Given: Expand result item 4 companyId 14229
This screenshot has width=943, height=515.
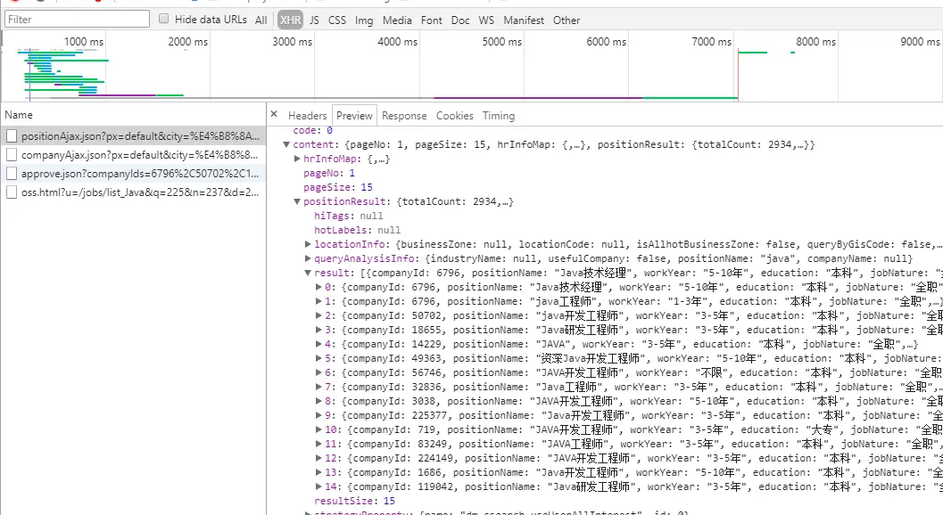Looking at the screenshot, I should (x=318, y=344).
